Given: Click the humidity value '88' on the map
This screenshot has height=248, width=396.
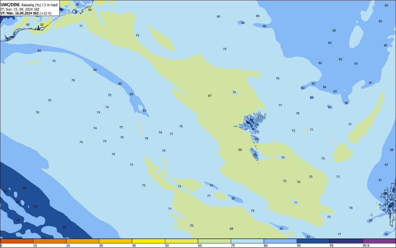Looking at the screenshot, I should coord(392,150).
